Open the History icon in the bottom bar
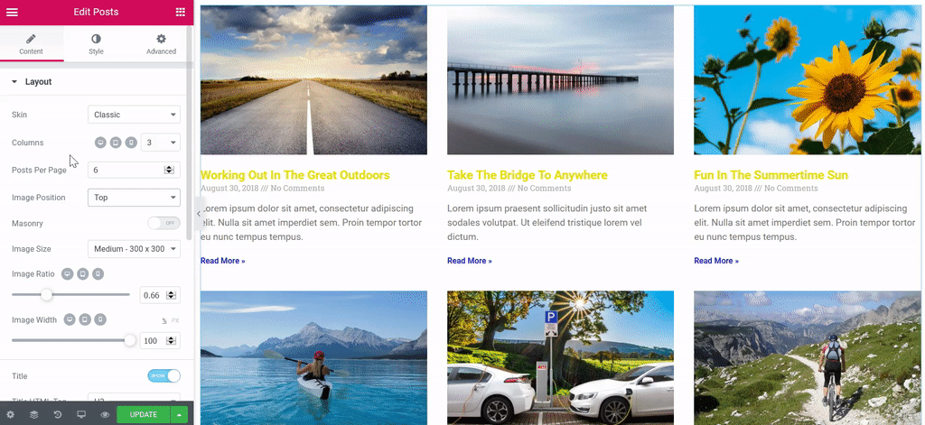 click(x=58, y=414)
